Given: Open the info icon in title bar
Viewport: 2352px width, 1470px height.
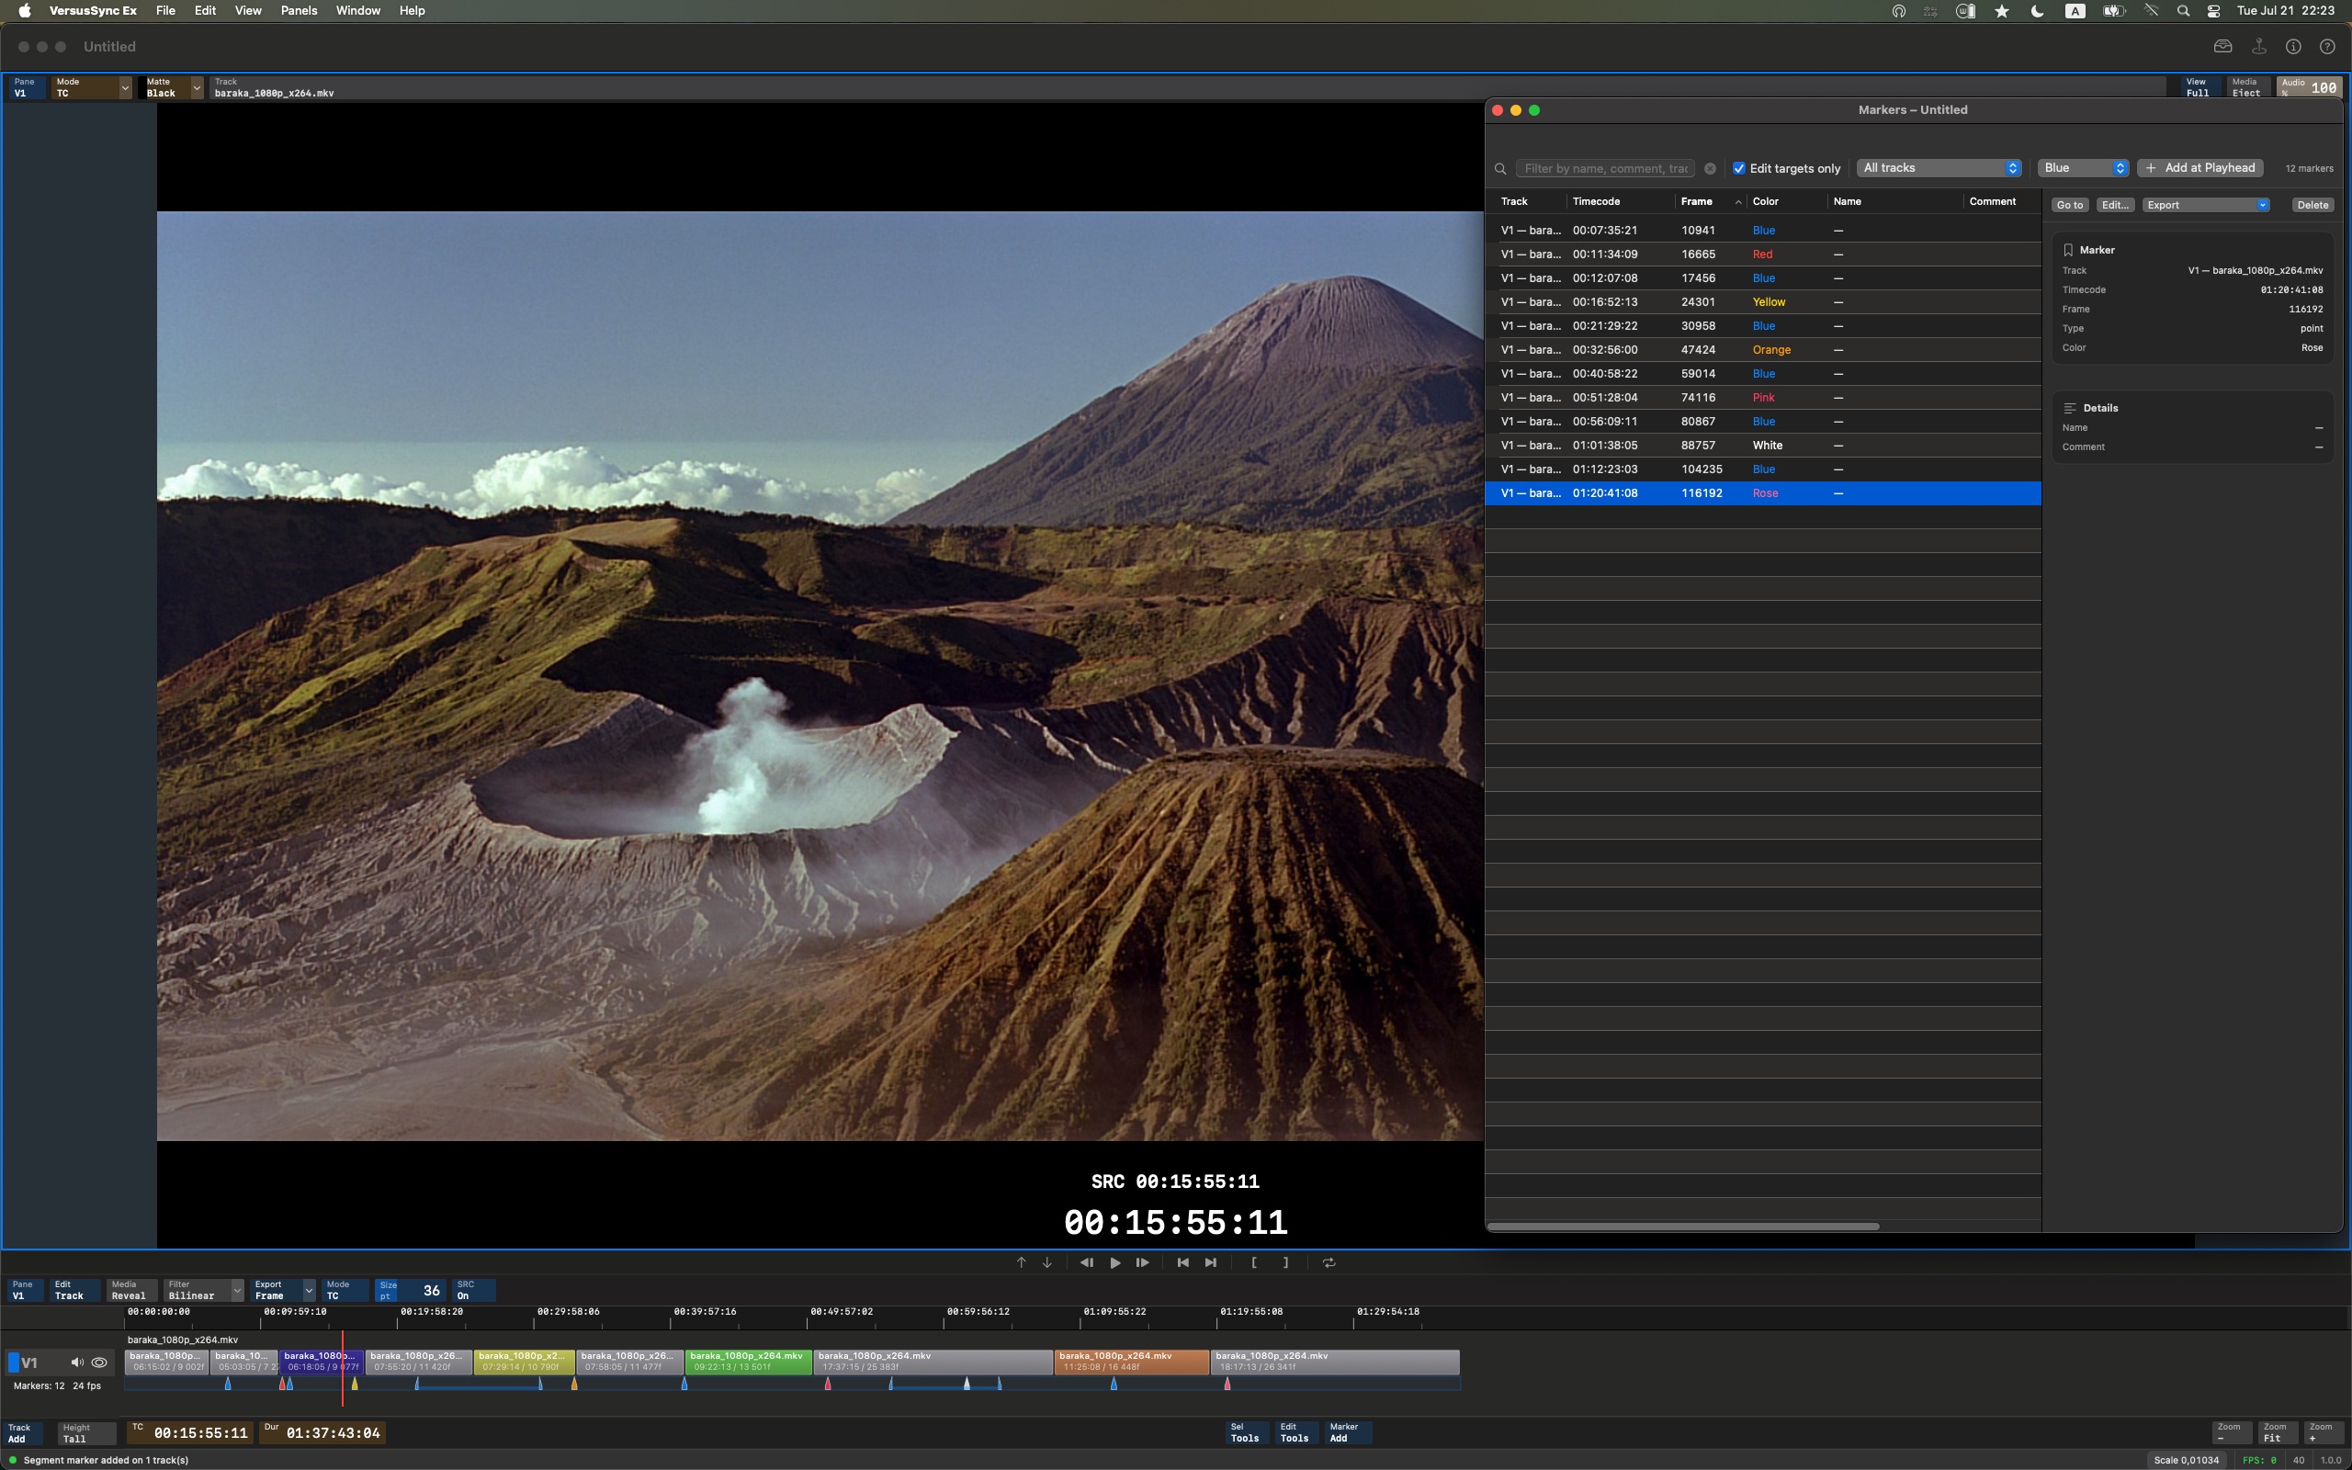Looking at the screenshot, I should tap(2294, 46).
